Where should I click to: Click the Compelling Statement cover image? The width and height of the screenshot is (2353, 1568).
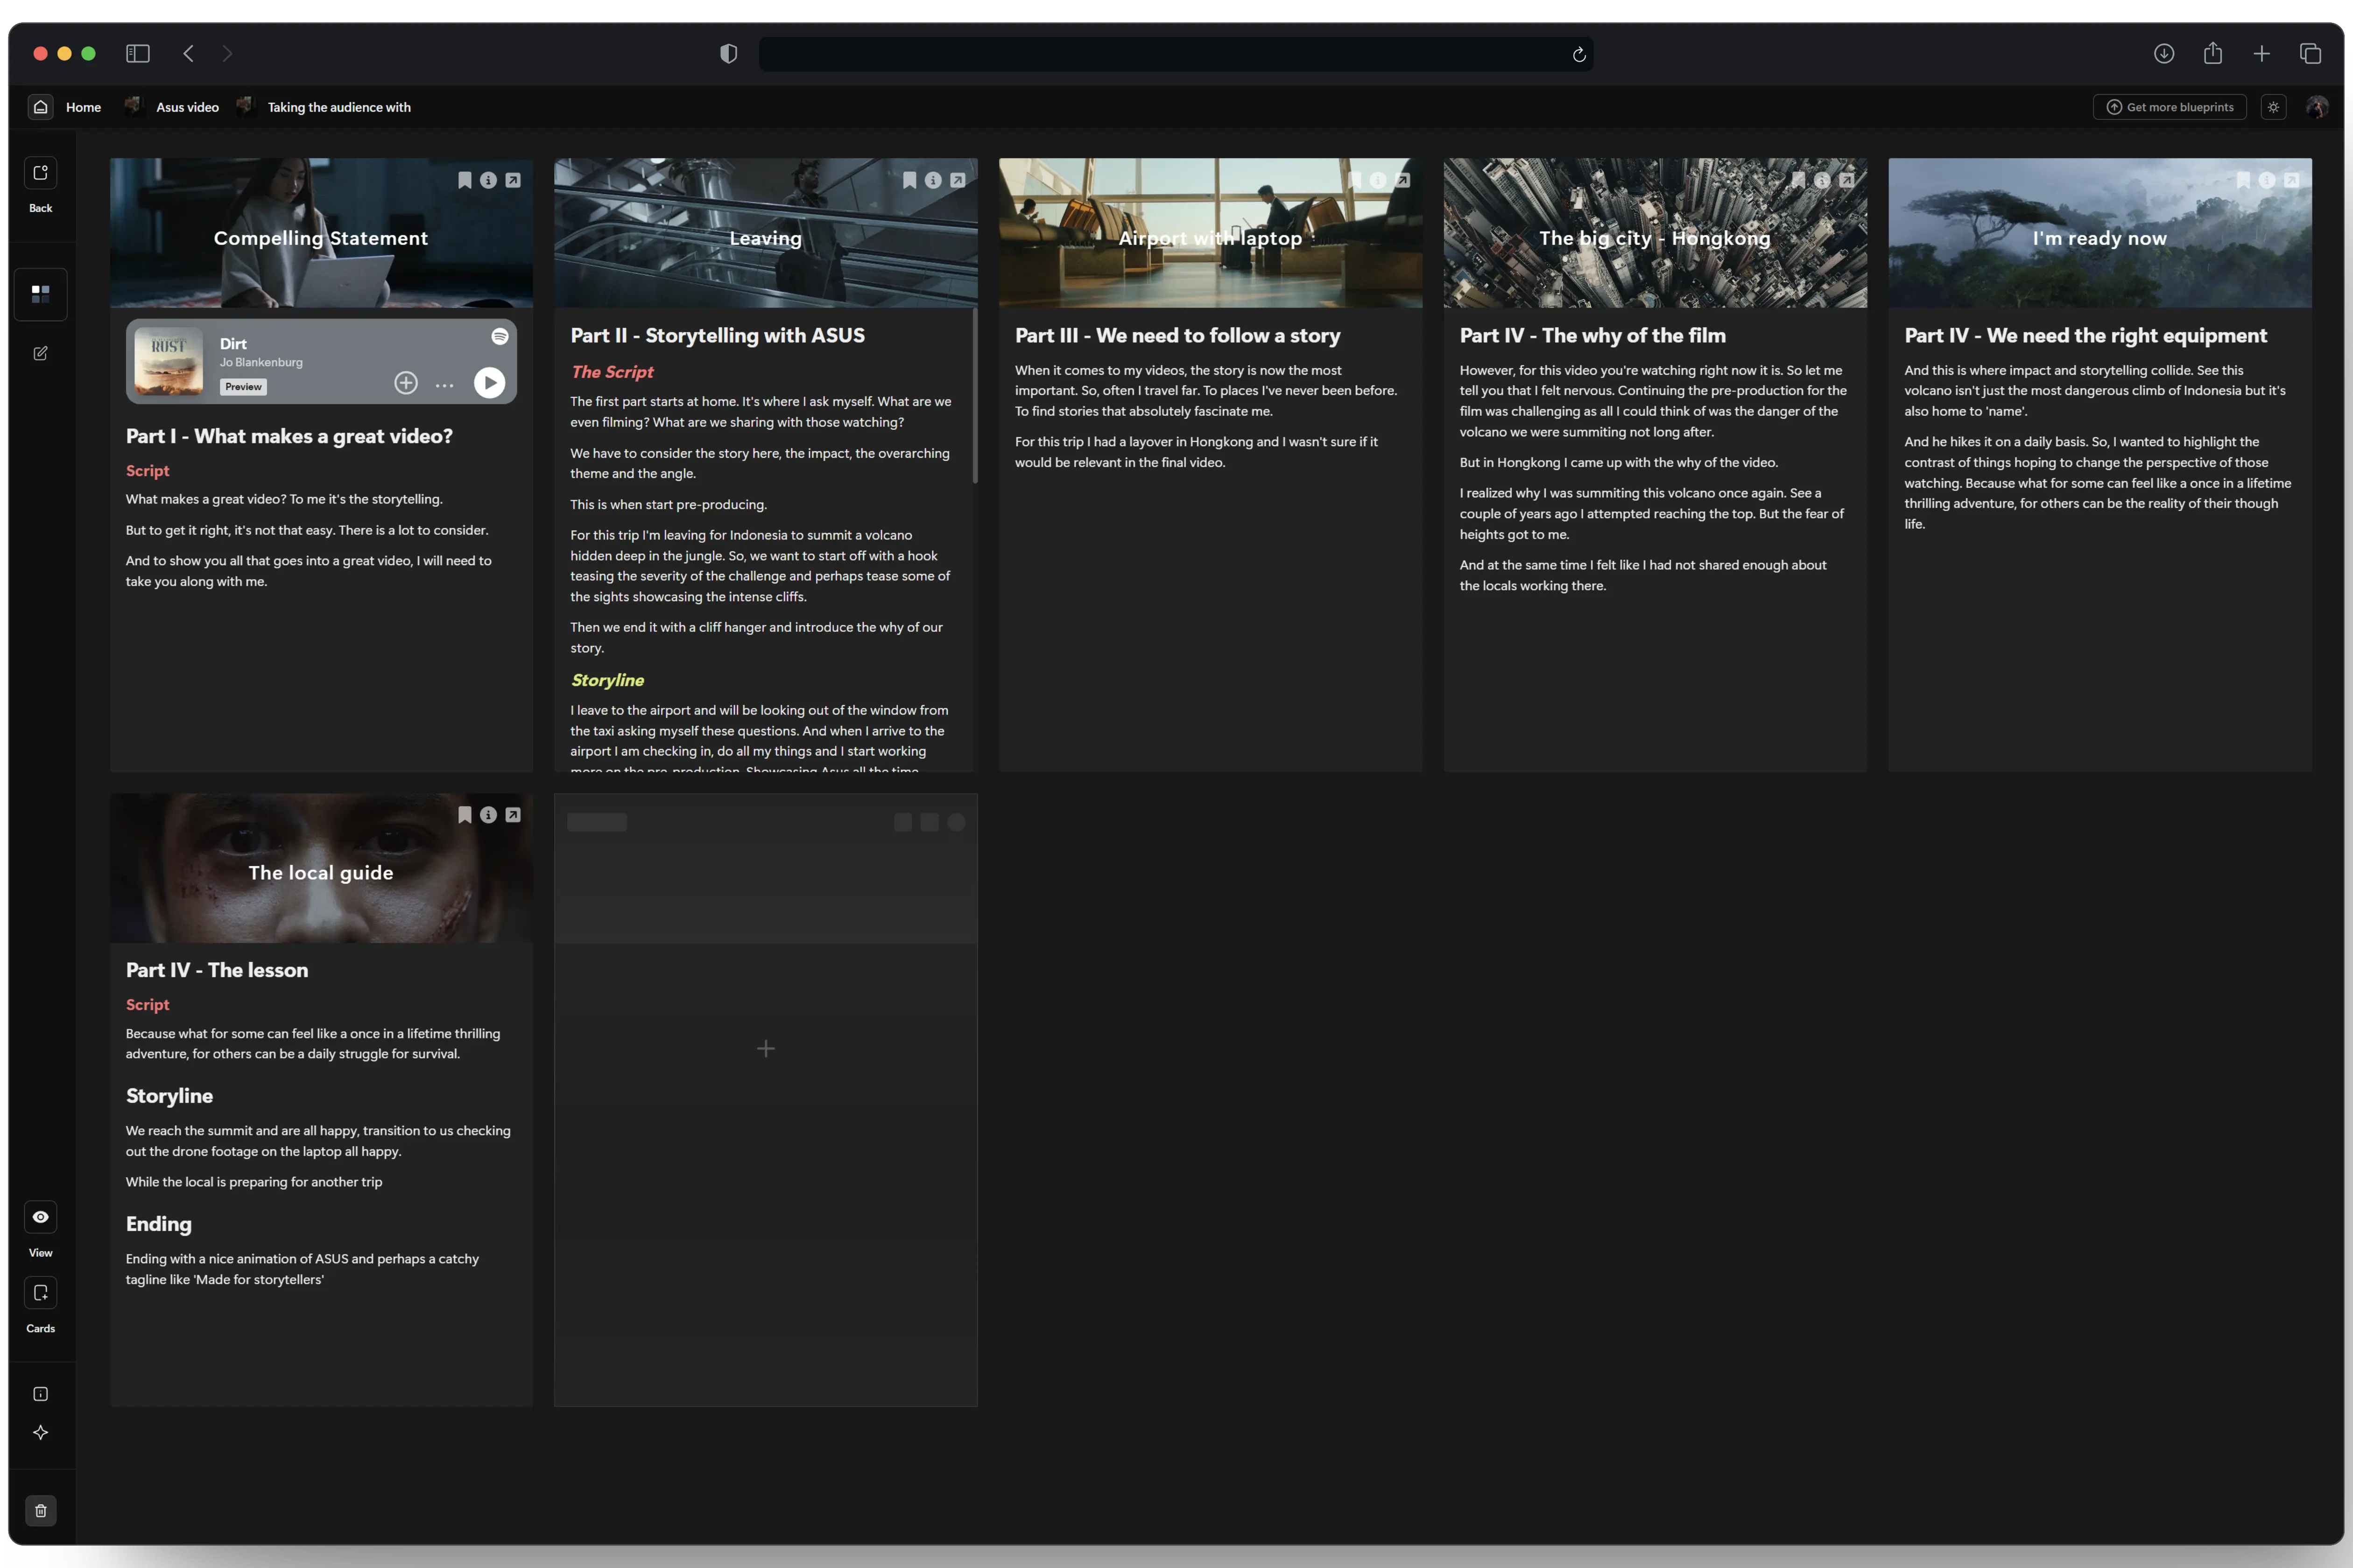tap(321, 232)
